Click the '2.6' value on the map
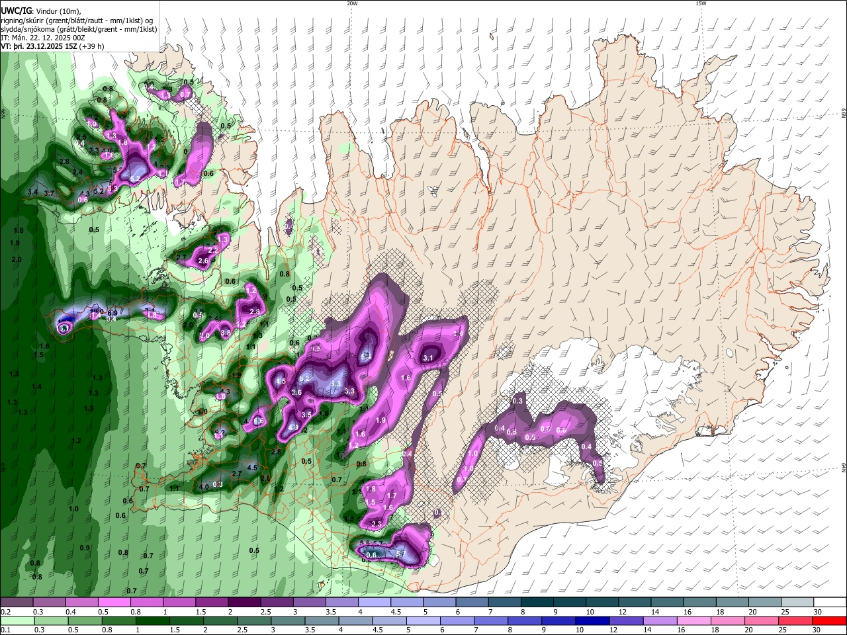This screenshot has height=635, width=847. 203,261
